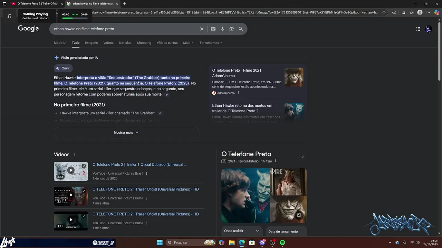
Task: Open the tab actions menu icon
Action: click(4, 4)
